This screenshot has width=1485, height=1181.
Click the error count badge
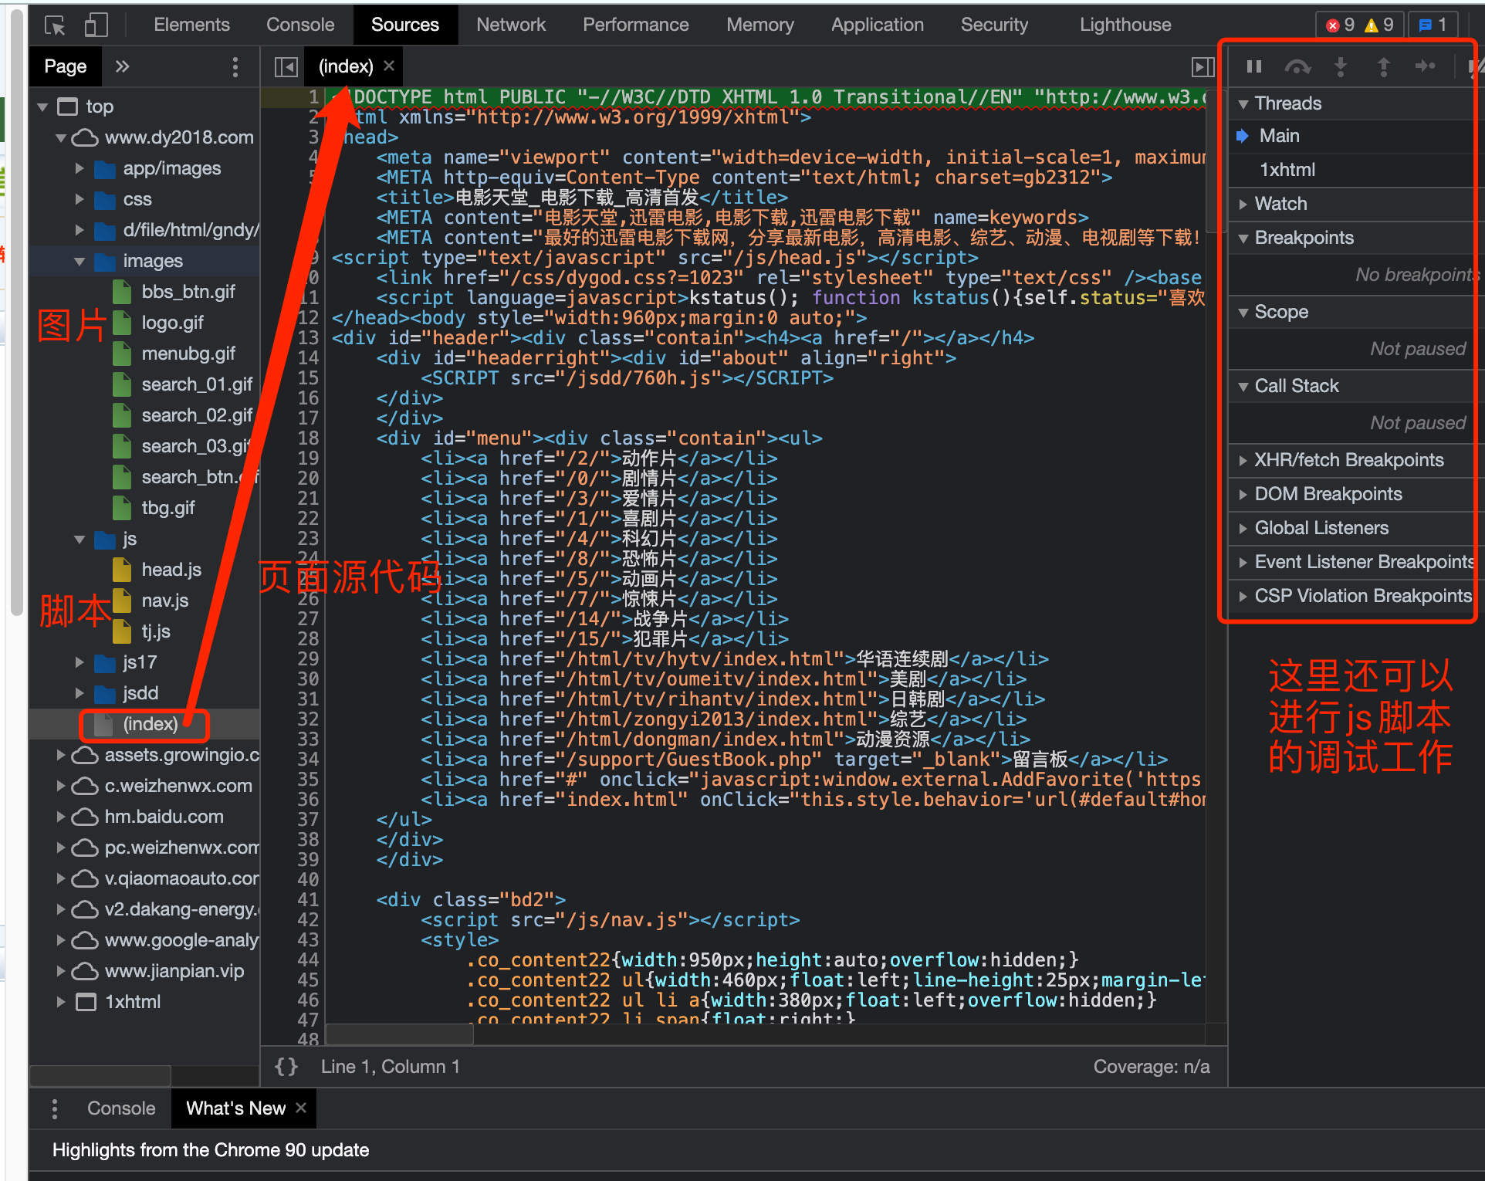pyautogui.click(x=1341, y=25)
